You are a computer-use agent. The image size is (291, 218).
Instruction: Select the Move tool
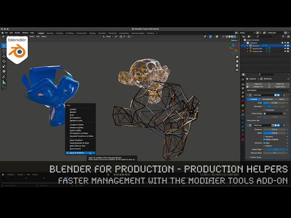4,56
